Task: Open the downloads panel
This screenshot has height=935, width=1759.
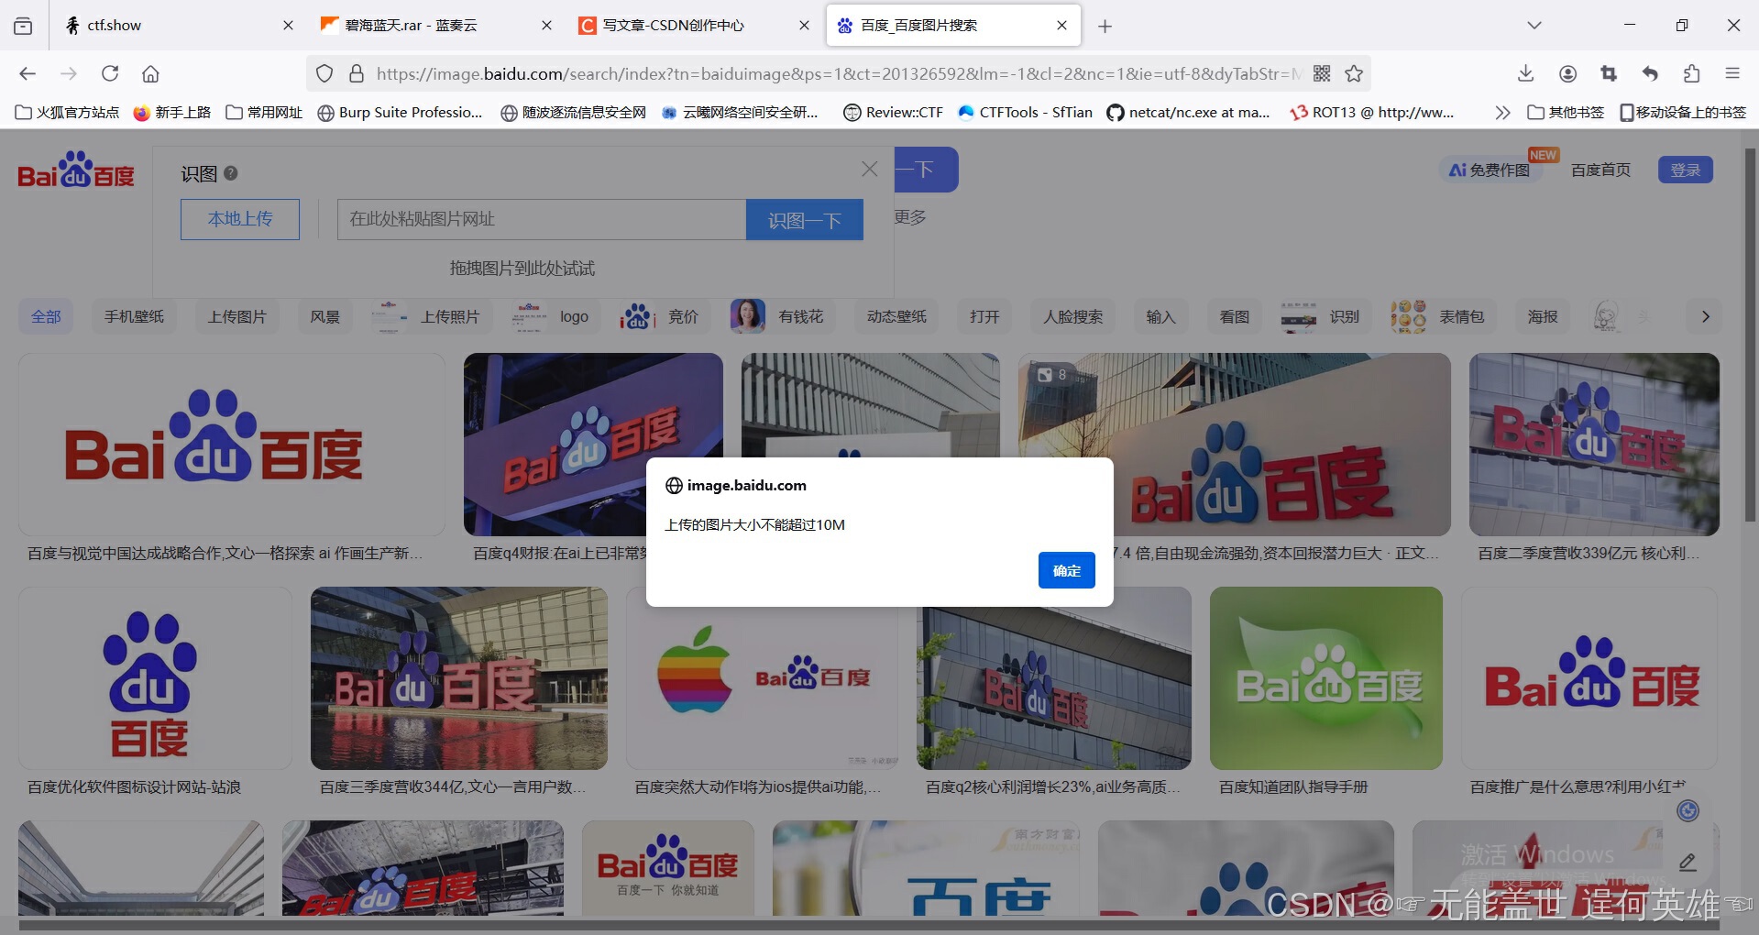Action: 1526,73
